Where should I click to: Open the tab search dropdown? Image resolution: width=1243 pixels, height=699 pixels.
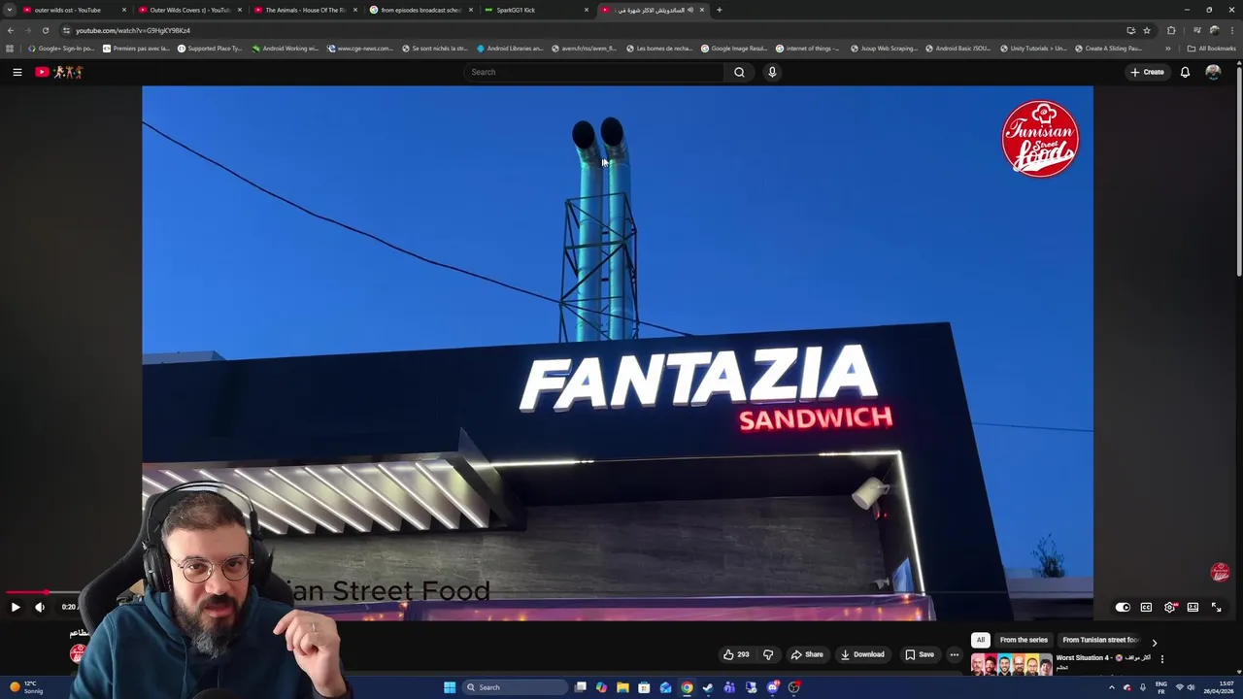(9, 10)
